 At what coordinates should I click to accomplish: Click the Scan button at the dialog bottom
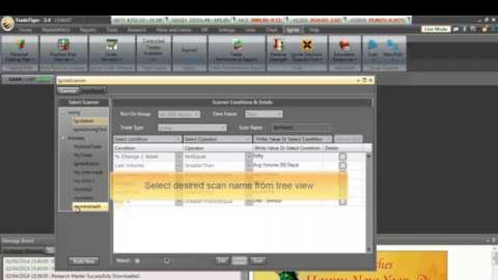coord(258,261)
